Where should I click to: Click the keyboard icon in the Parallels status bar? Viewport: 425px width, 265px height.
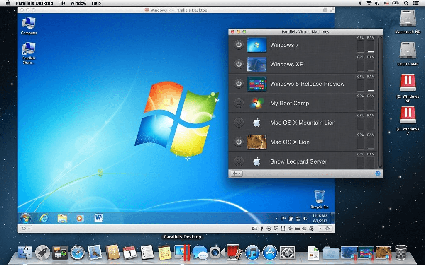point(255,228)
